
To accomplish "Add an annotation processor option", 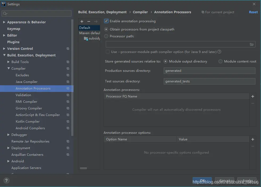I will click(253, 139).
